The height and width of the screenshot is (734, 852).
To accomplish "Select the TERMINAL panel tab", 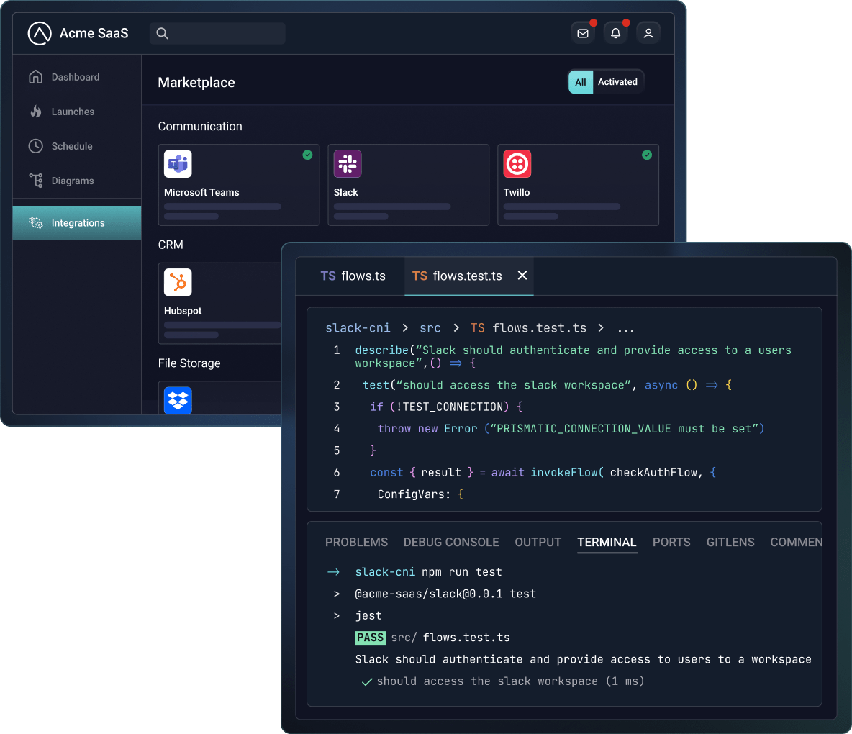I will (x=607, y=542).
